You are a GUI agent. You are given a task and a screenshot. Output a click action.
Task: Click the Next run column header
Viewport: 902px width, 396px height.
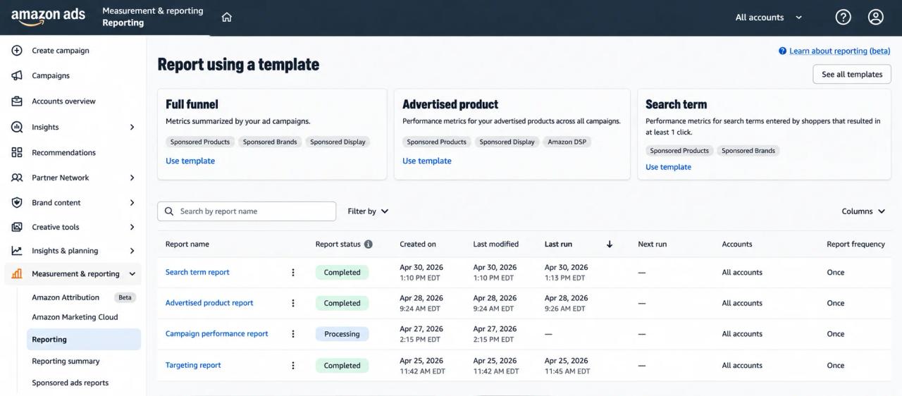(653, 245)
